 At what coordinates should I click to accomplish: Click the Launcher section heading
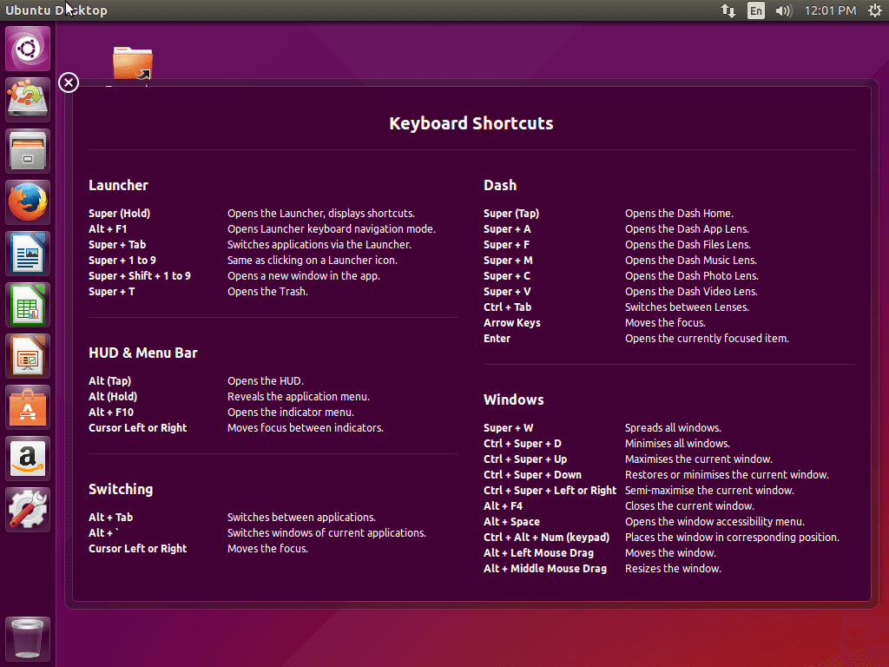tap(118, 186)
